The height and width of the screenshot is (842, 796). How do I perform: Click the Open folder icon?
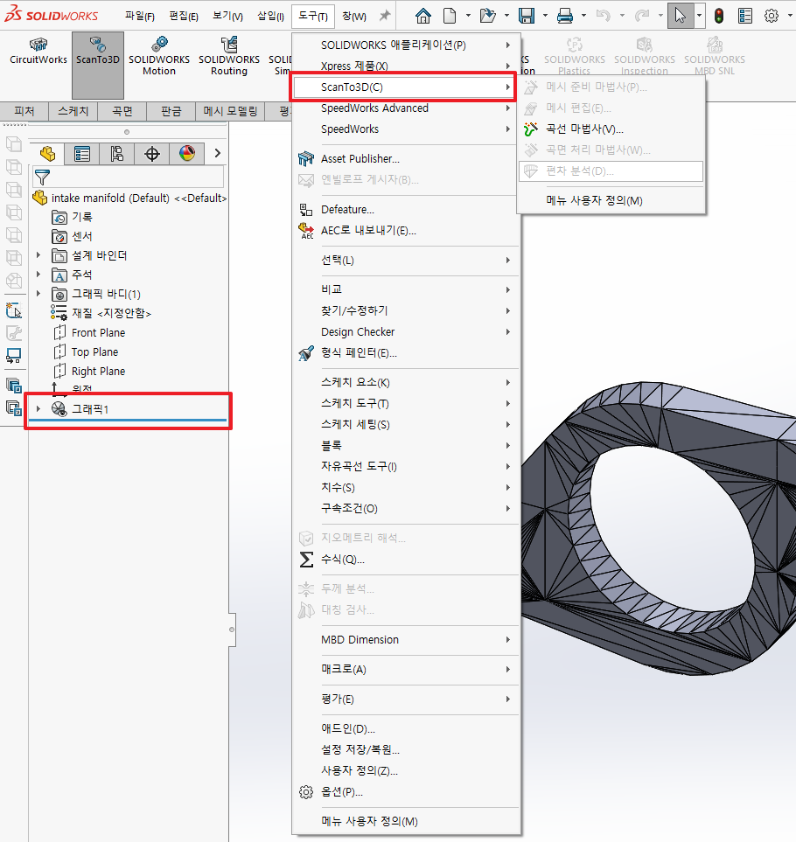[x=487, y=16]
